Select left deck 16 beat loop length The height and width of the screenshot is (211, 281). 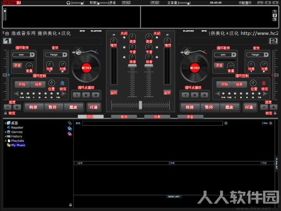point(58,94)
